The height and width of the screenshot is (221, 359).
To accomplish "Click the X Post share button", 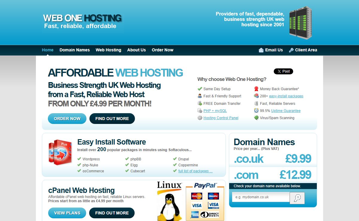I will (283, 71).
